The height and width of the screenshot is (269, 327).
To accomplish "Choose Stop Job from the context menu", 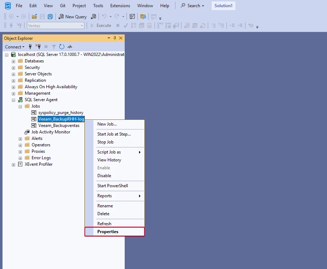I will click(x=115, y=142).
